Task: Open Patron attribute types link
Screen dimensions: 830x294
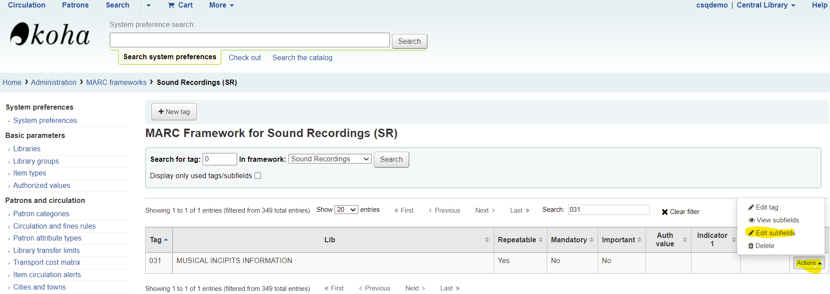Action: click(47, 238)
